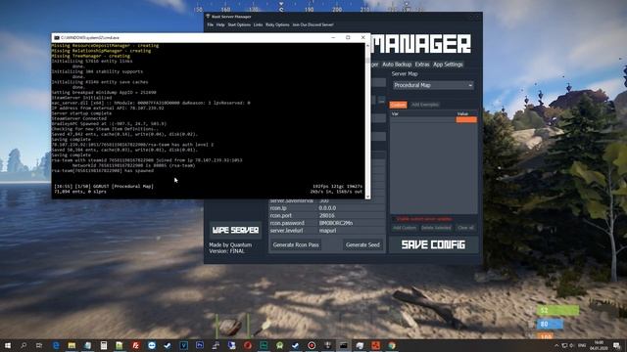Image resolution: width=627 pixels, height=352 pixels.
Task: Open the red FileZilla taskbar icon
Action: (x=135, y=345)
